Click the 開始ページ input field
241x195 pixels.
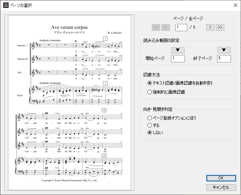coord(178,59)
